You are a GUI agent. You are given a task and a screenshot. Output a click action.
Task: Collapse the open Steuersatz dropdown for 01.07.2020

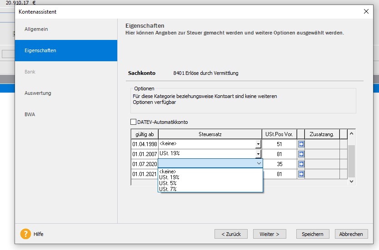tap(259, 163)
